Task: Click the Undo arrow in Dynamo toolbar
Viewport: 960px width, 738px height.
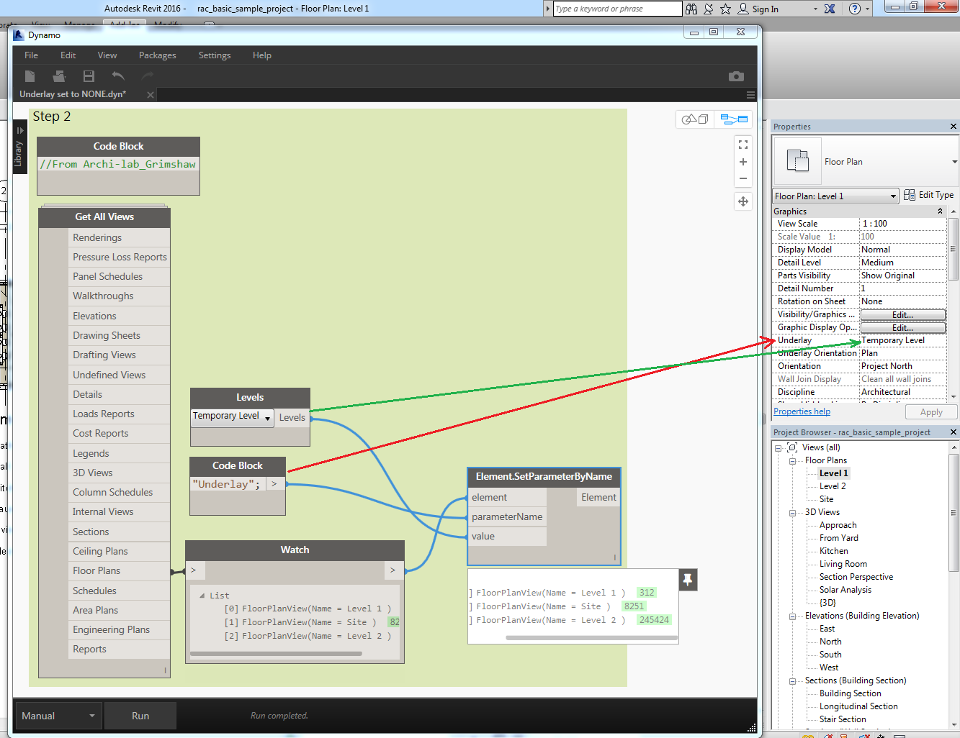Action: pyautogui.click(x=118, y=76)
